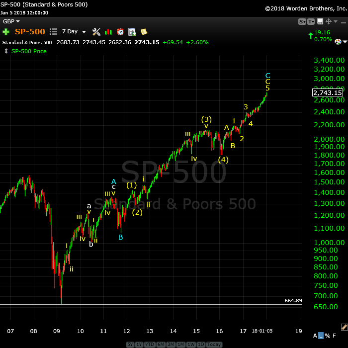Screen dimensions: 348x348
Task: Zoom chart to 1M range
Action: coord(180,345)
